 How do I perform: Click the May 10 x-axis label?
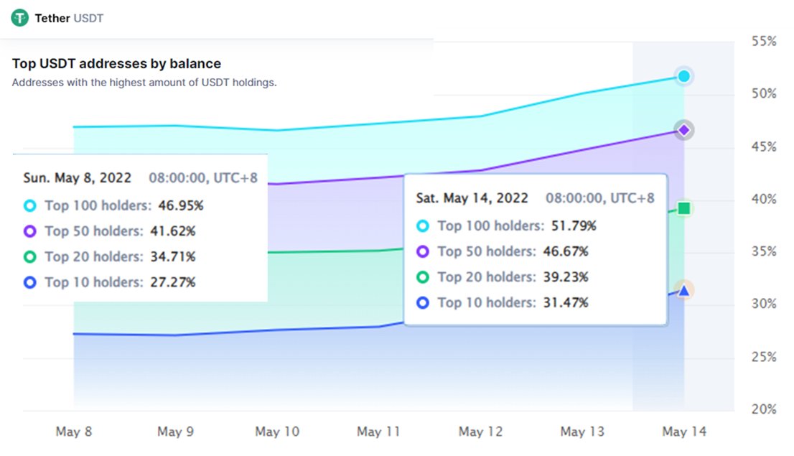(278, 432)
